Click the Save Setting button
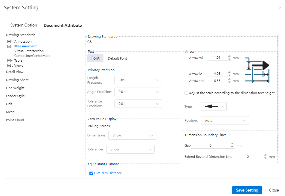 tap(247, 190)
